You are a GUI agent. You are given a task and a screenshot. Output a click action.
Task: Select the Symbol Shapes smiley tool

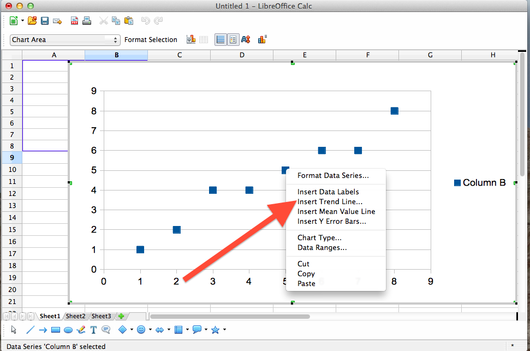click(141, 329)
